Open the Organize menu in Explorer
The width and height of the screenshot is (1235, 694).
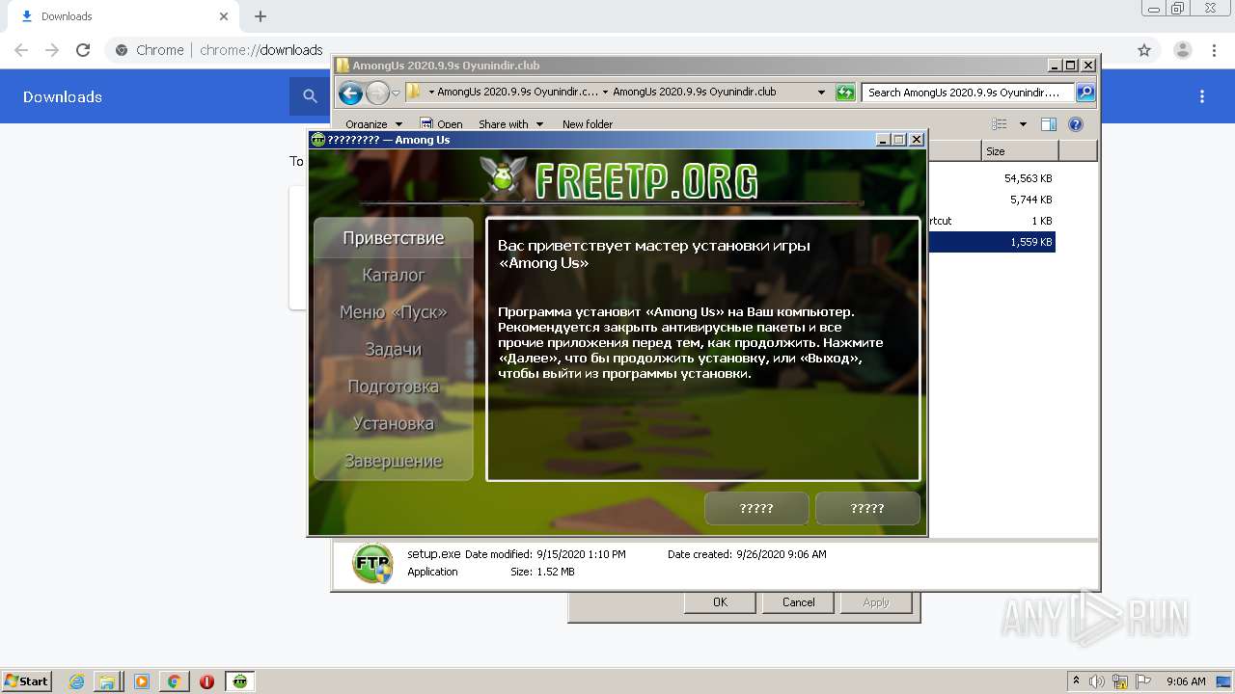(x=372, y=123)
